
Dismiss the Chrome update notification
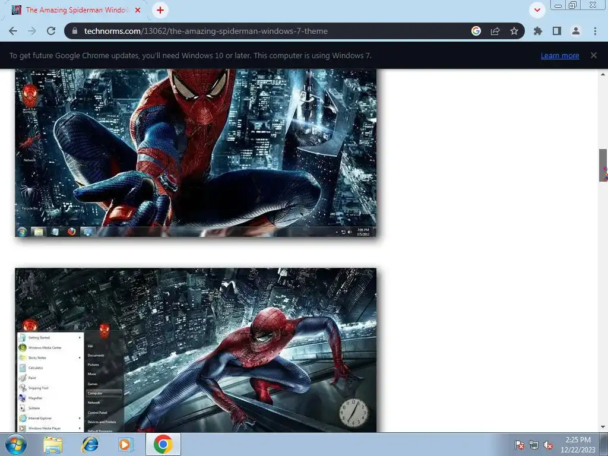tap(594, 55)
